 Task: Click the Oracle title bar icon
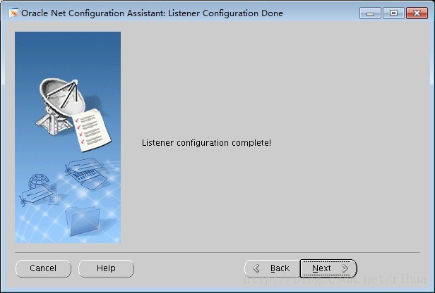[x=13, y=13]
